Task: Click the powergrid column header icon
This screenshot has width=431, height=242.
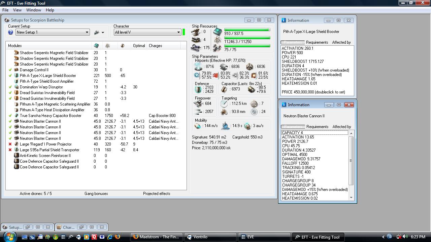Action: tap(107, 46)
